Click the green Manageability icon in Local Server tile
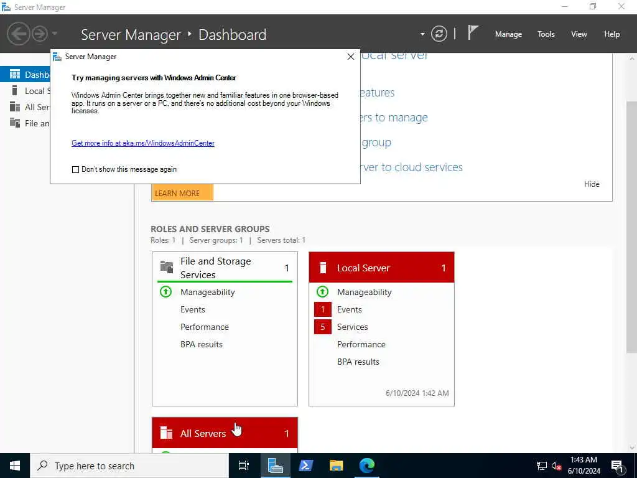 pos(323,291)
